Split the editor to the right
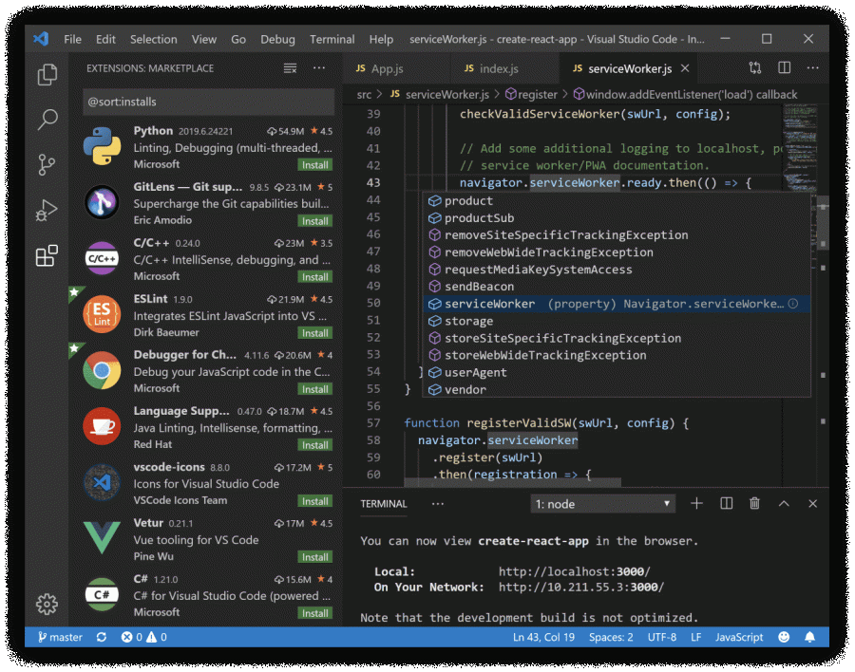Screen dimensions: 855x672 [x=784, y=67]
